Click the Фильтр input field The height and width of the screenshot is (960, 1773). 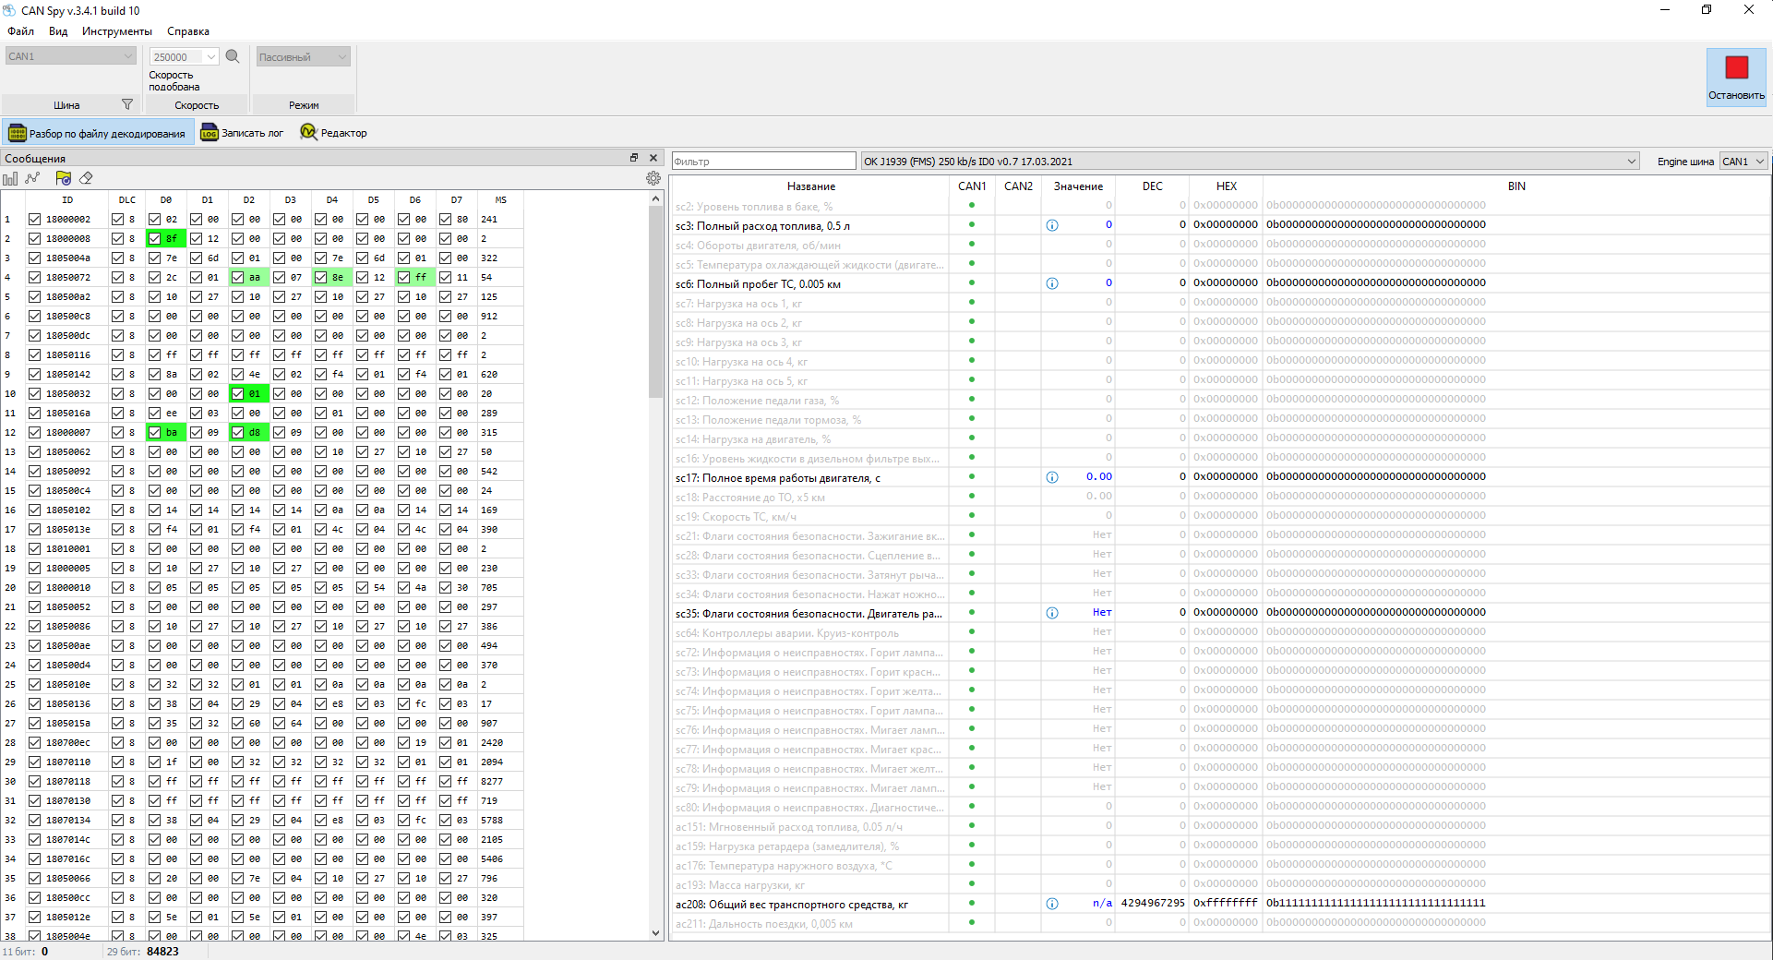[x=763, y=162]
